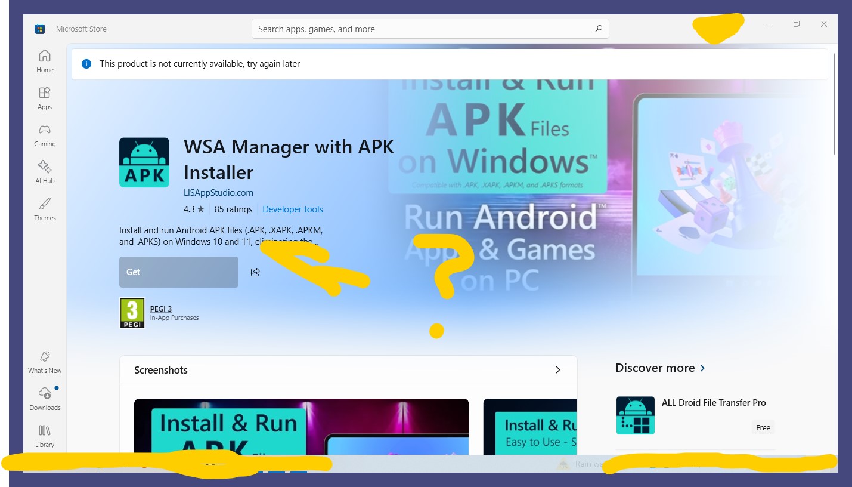Click the Free button for ALL Droid

(763, 427)
